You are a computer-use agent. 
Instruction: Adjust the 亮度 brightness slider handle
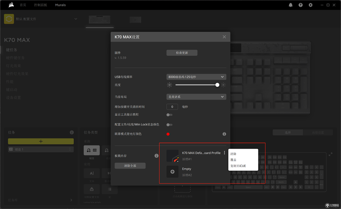click(217, 85)
